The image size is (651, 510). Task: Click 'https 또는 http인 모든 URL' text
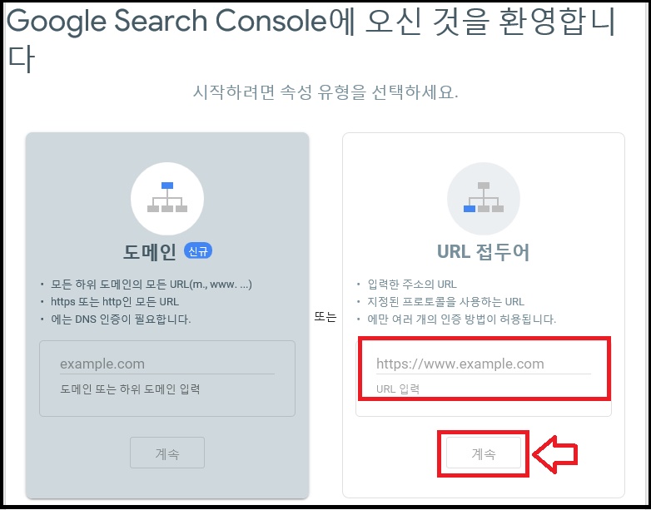pyautogui.click(x=115, y=302)
